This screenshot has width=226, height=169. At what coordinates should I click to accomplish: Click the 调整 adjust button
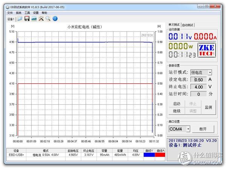point(193,111)
